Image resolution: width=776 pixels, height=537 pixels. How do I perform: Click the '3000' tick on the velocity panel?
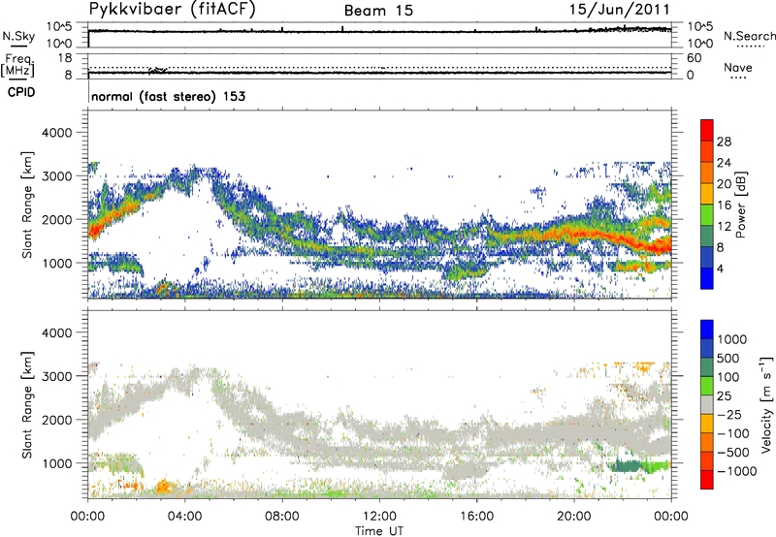pos(56,376)
